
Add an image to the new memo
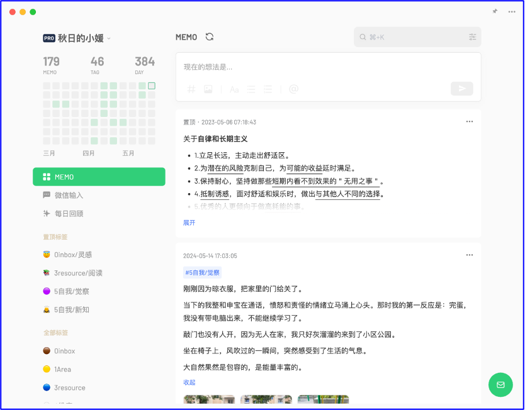coord(208,89)
